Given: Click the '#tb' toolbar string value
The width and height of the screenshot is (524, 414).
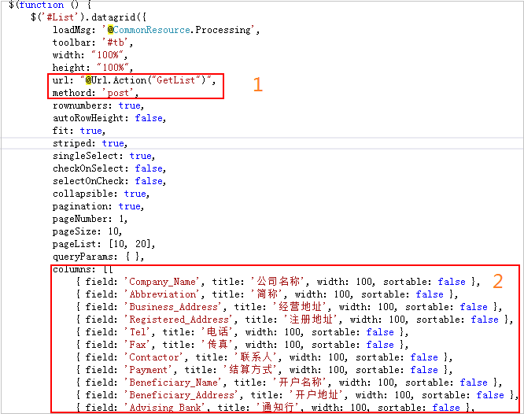Looking at the screenshot, I should click(x=114, y=43).
